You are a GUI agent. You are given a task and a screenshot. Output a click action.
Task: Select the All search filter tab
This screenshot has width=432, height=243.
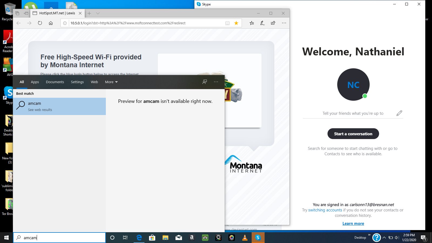22,82
